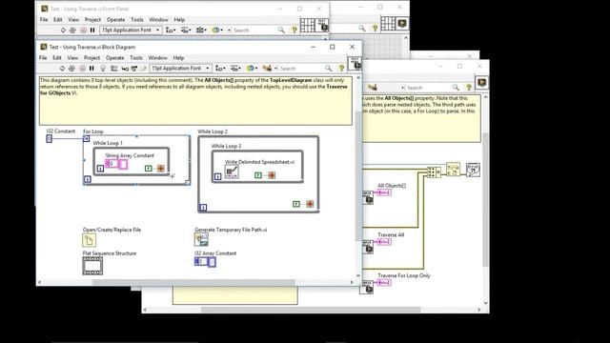The image size is (610, 343).
Task: Click Build Array node in background diagram
Action: tap(434, 171)
